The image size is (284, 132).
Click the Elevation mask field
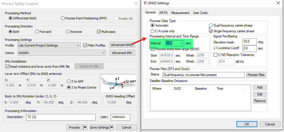coord(249,42)
